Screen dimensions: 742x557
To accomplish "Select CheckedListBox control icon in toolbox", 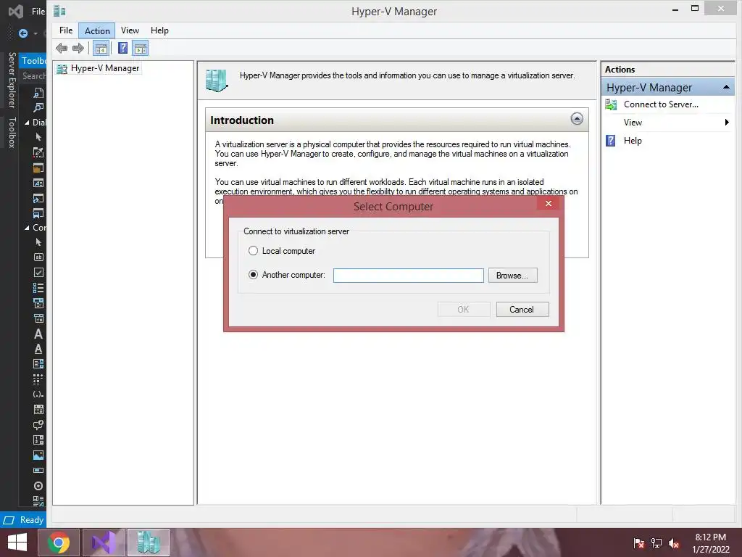I will pyautogui.click(x=38, y=287).
